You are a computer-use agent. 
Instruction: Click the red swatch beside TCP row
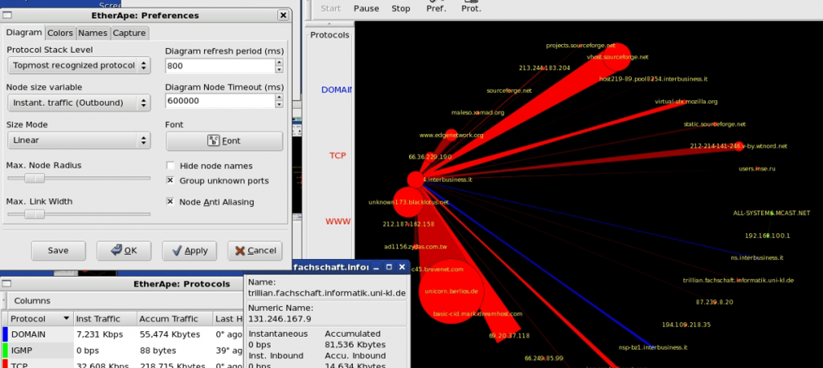tap(5, 364)
